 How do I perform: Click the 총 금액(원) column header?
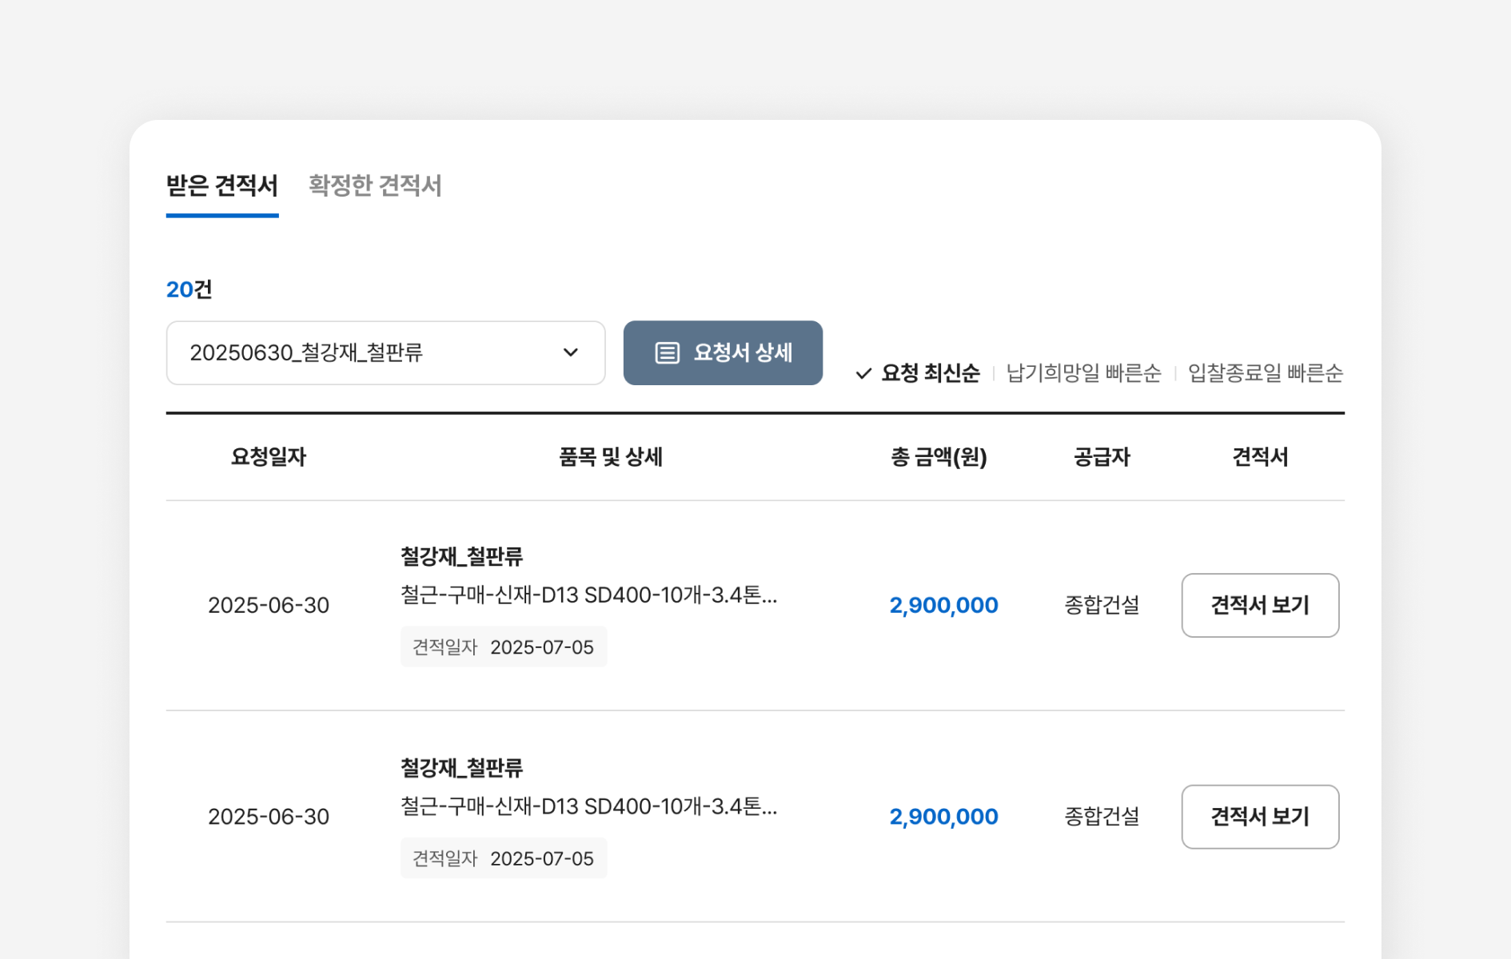[x=939, y=457]
